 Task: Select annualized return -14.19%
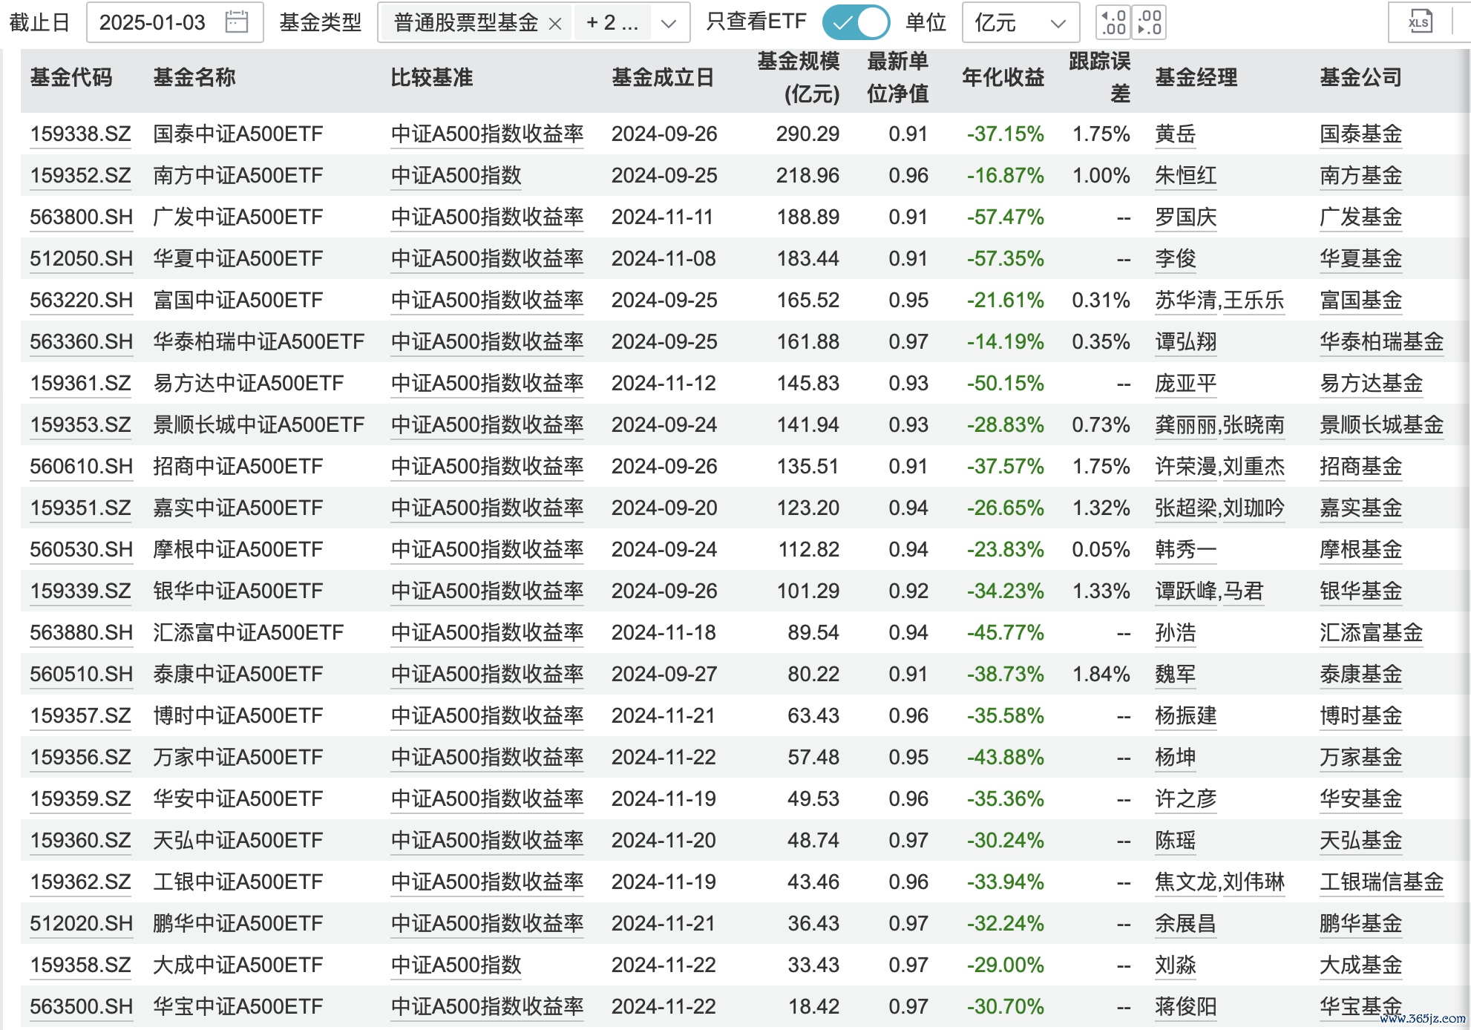(1006, 342)
